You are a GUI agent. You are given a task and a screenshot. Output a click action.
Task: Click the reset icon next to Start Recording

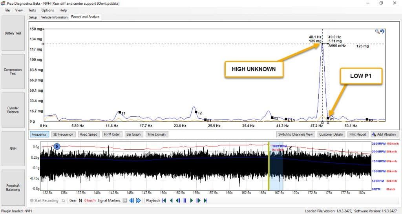click(63, 201)
